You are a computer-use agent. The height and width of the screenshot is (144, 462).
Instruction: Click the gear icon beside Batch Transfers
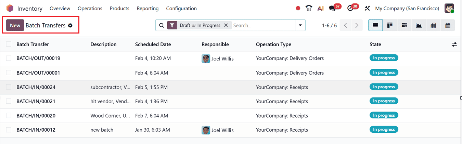(70, 25)
